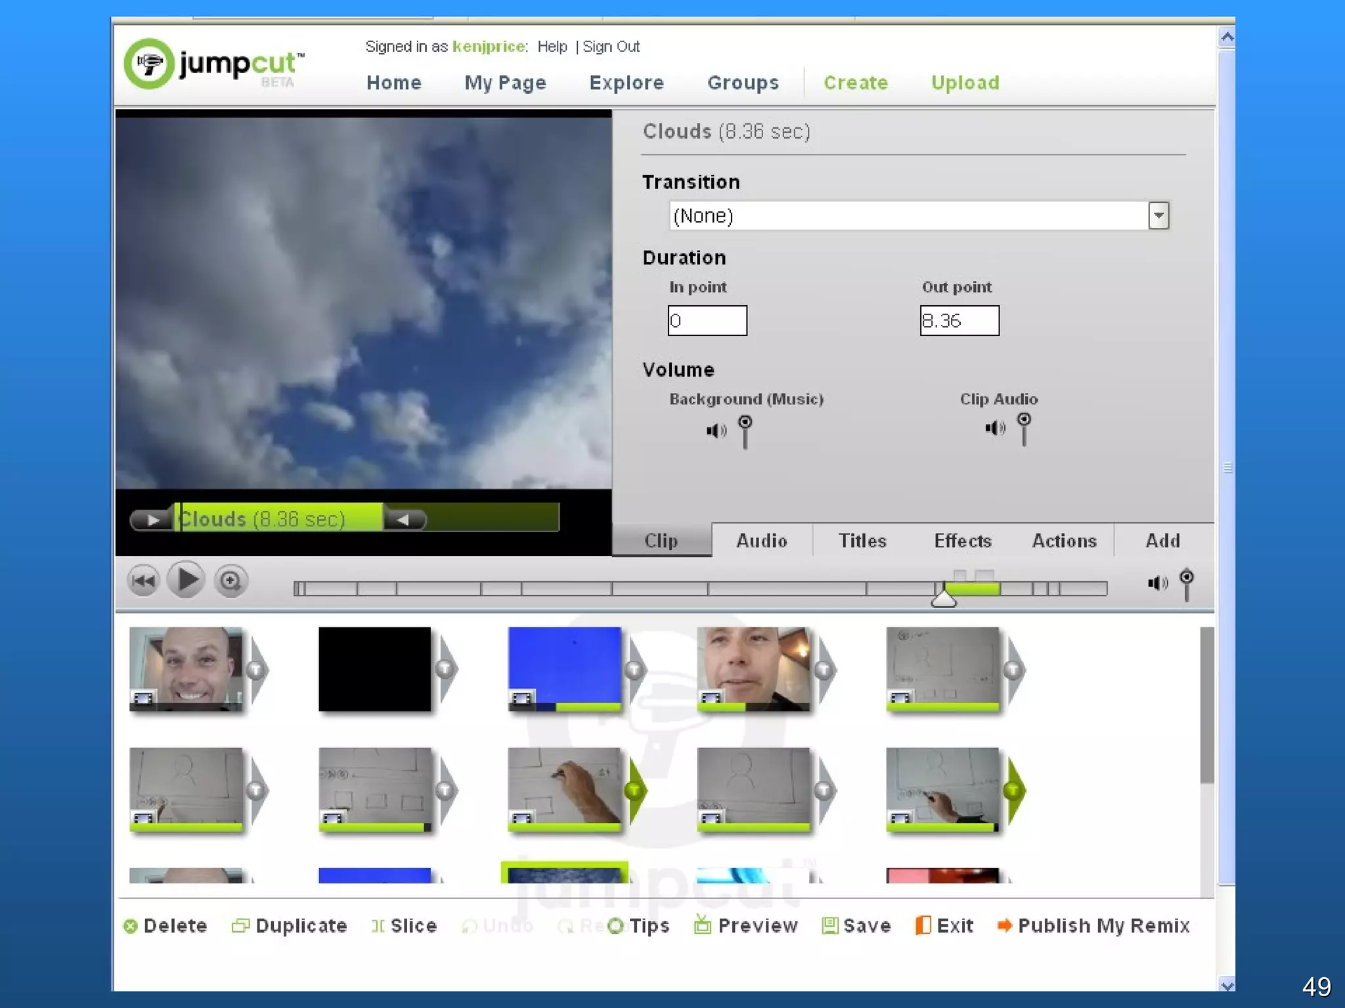The image size is (1345, 1008).
Task: Click the zoom magnifier icon beside play
Action: click(x=231, y=581)
